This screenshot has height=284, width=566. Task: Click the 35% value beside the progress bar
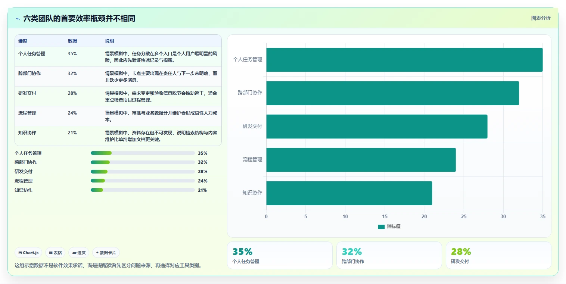coord(202,153)
